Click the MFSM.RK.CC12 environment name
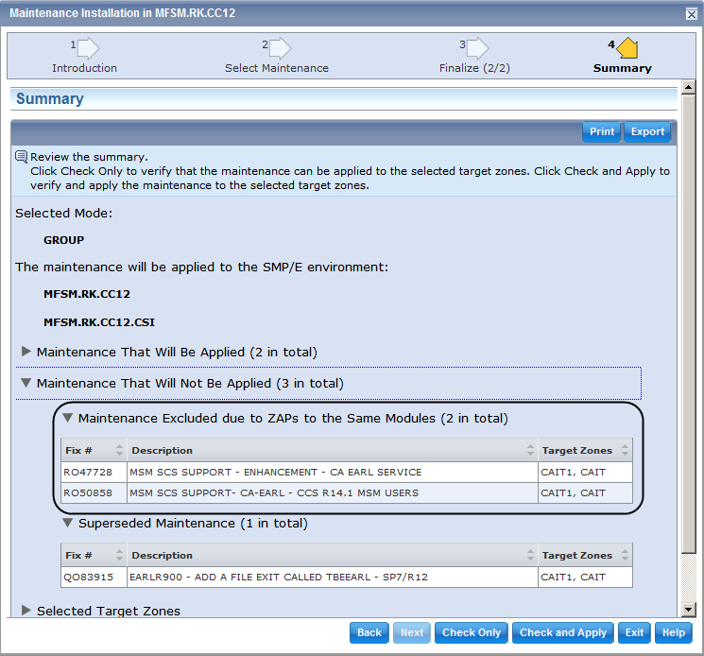Viewport: 704px width, 656px height. click(87, 294)
